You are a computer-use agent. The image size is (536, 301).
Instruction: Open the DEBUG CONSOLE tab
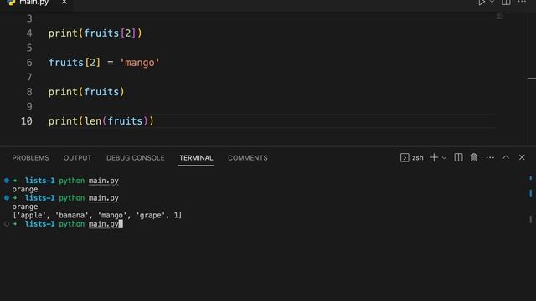click(x=136, y=158)
